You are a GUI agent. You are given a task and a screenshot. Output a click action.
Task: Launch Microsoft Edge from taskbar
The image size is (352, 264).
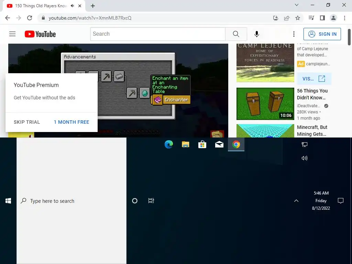pos(168,144)
